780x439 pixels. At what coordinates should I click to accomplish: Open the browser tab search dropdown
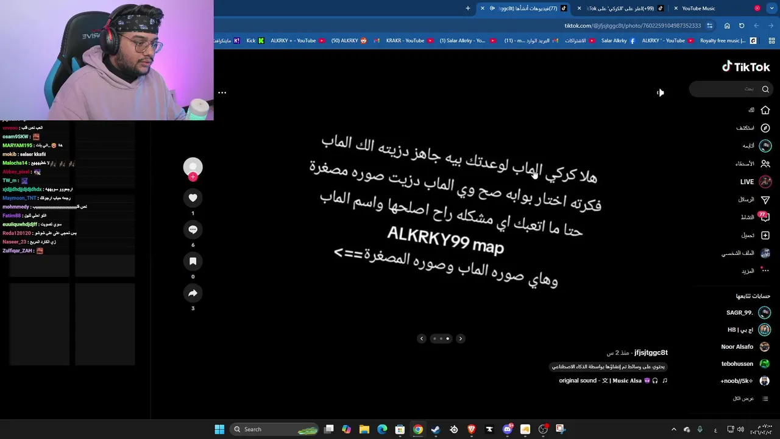[x=771, y=9]
